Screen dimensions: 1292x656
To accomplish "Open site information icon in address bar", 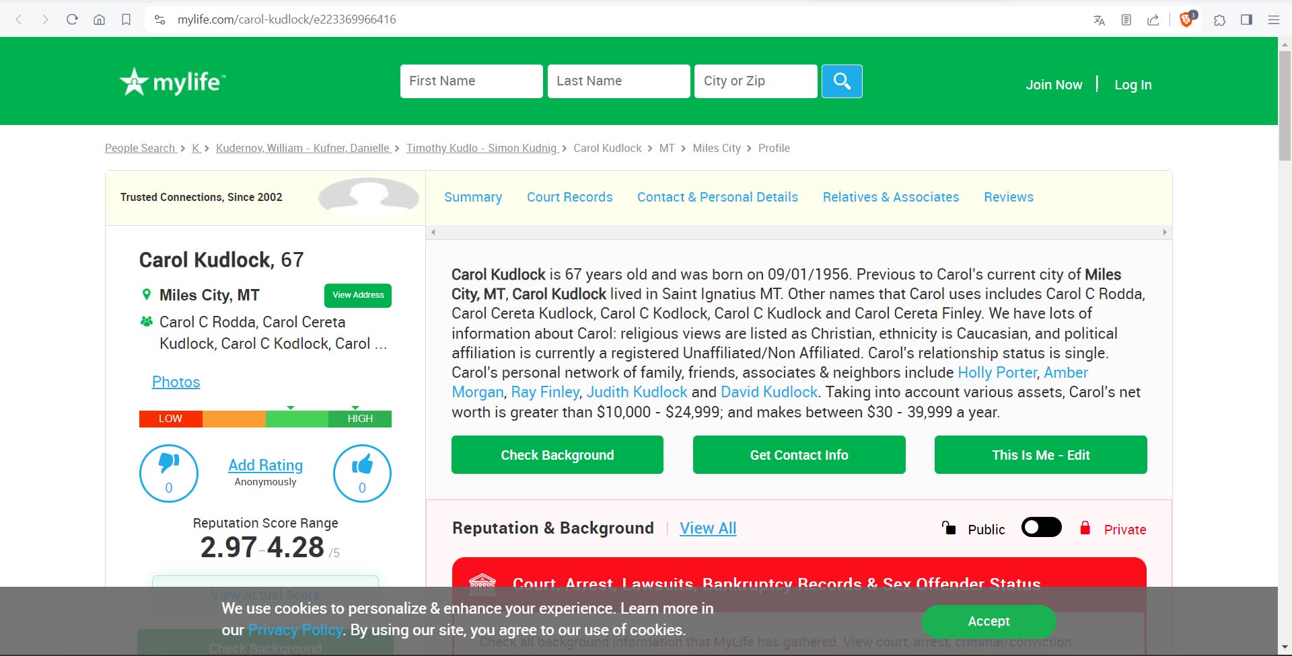I will click(159, 19).
